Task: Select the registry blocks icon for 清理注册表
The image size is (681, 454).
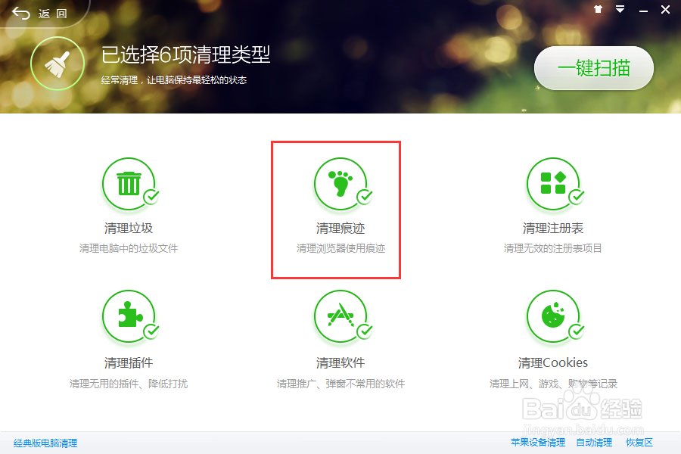Action: point(554,183)
